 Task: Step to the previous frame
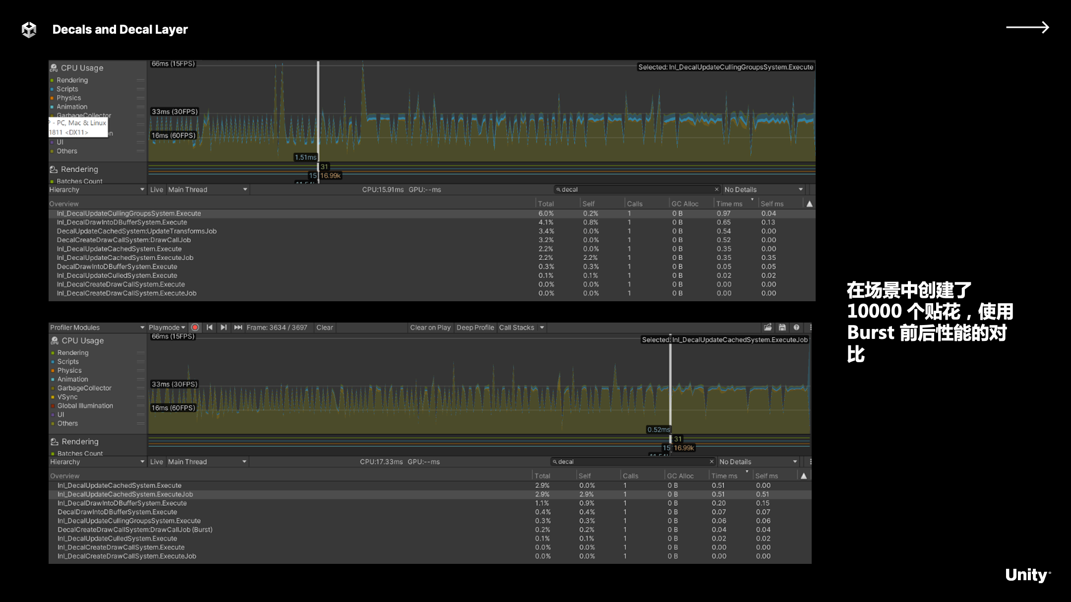click(210, 328)
